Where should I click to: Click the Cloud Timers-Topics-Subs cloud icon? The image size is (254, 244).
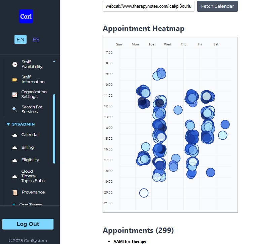(x=15, y=176)
